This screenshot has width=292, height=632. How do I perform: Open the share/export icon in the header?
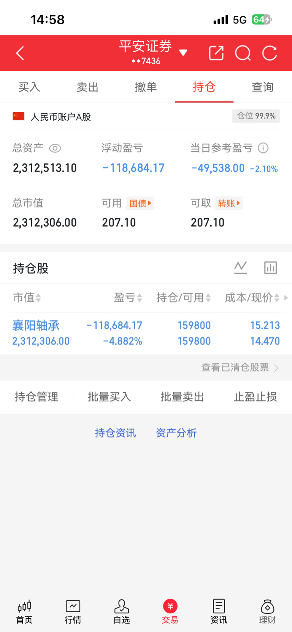pos(216,53)
